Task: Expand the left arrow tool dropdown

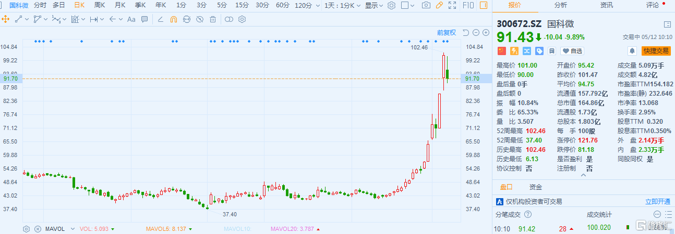Action: (120, 19)
